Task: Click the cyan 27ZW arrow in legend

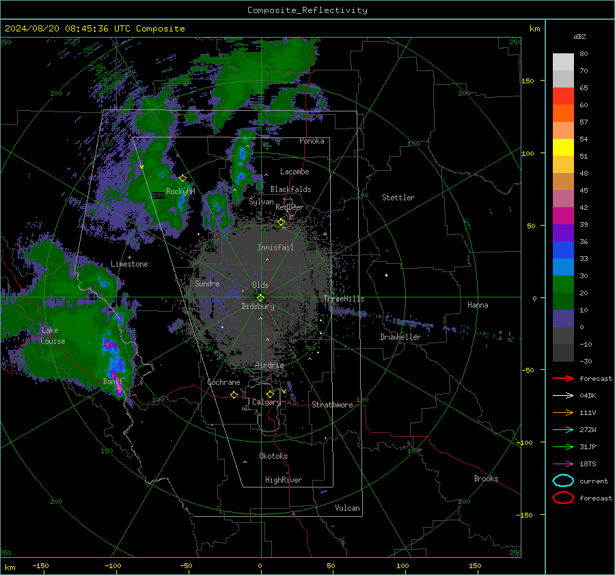Action: click(563, 429)
